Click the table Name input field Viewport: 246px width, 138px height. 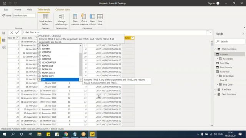(24, 15)
